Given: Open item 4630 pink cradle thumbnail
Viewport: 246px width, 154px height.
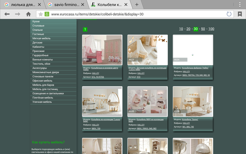Looking at the screenshot, I should 102,50.
